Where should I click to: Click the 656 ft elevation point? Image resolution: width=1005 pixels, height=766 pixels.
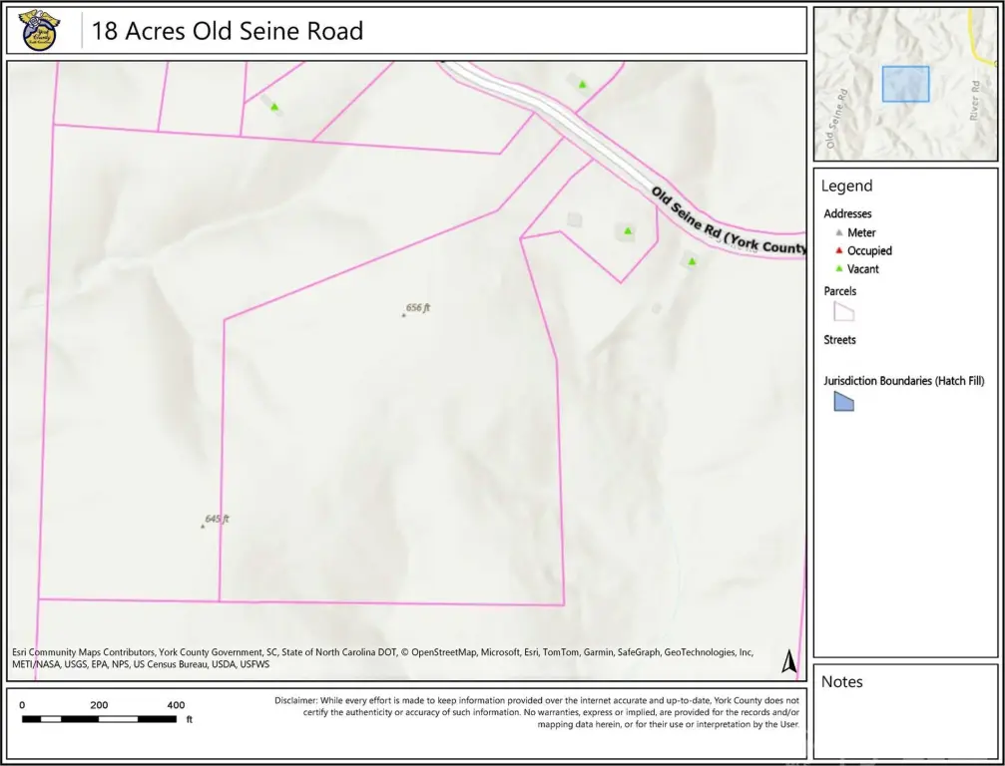(x=404, y=315)
